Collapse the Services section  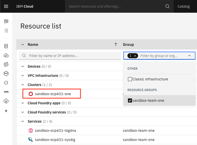pos(23,121)
